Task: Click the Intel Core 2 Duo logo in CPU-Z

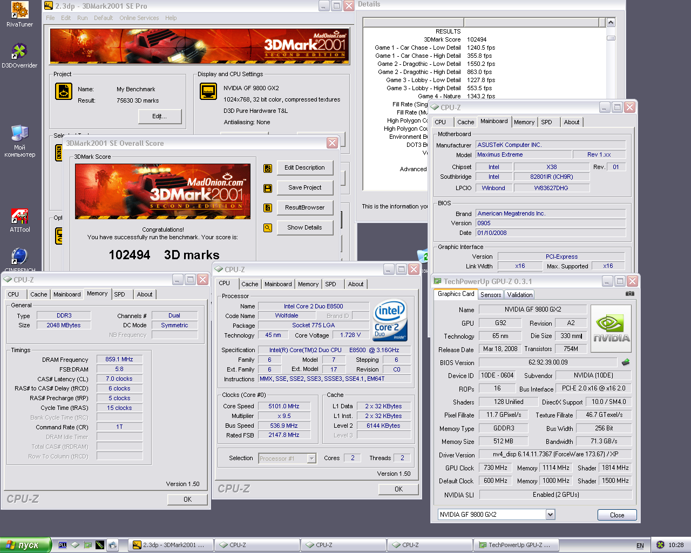Action: (x=390, y=321)
